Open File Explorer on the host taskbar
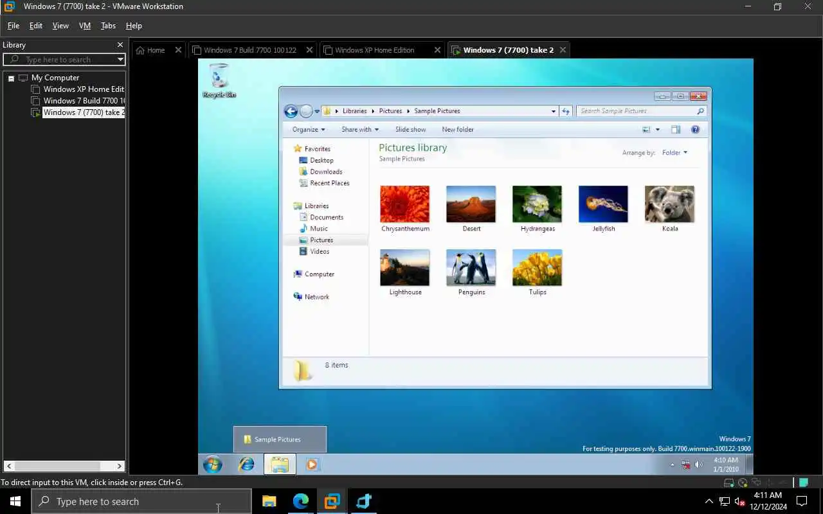The image size is (823, 514). pos(269,501)
